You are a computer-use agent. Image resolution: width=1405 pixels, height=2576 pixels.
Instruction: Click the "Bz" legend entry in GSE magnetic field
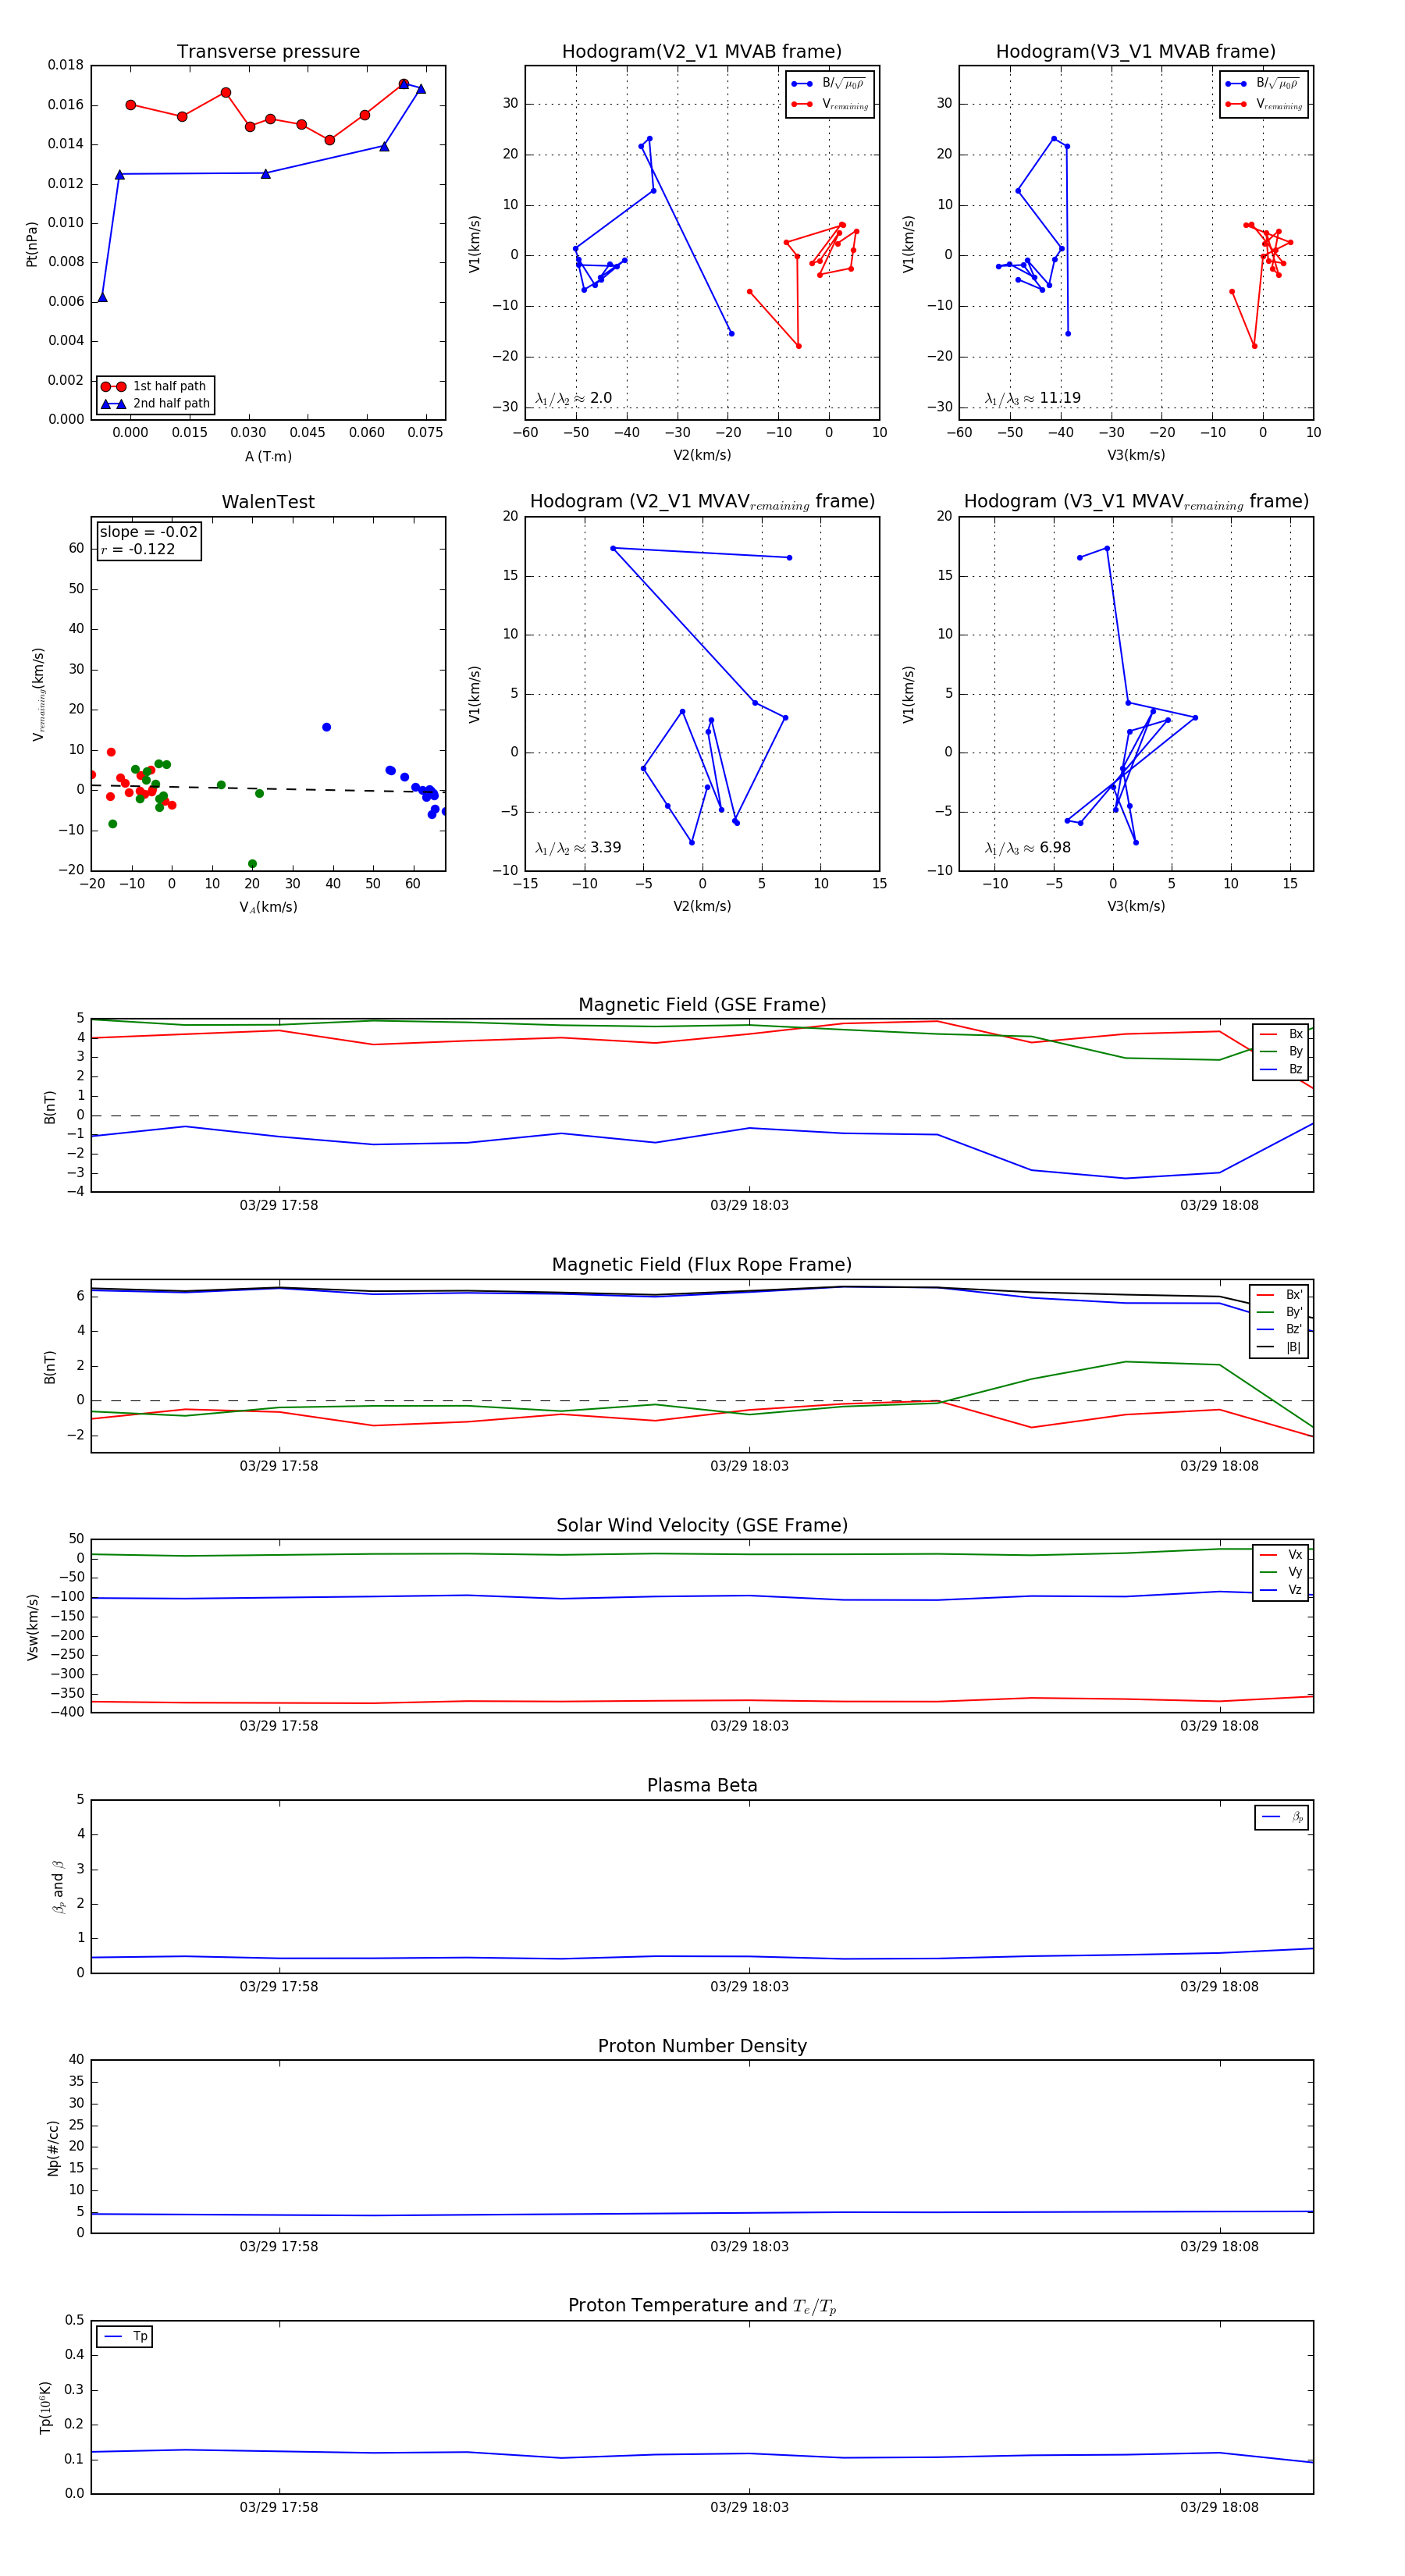(1281, 1069)
